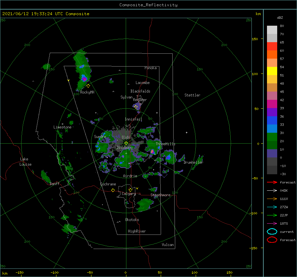
Task: Click yellow diamond marker beside RockyMH
Action: pos(88,86)
